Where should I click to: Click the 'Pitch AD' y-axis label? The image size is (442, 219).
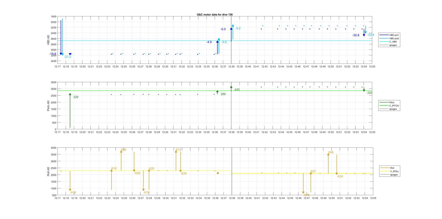(49, 106)
